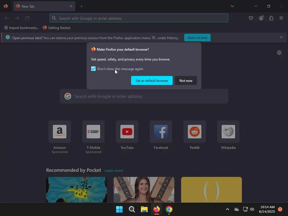Click the Save to Pocket toolbar icon
This screenshot has height=216, width=288.
(x=251, y=18)
